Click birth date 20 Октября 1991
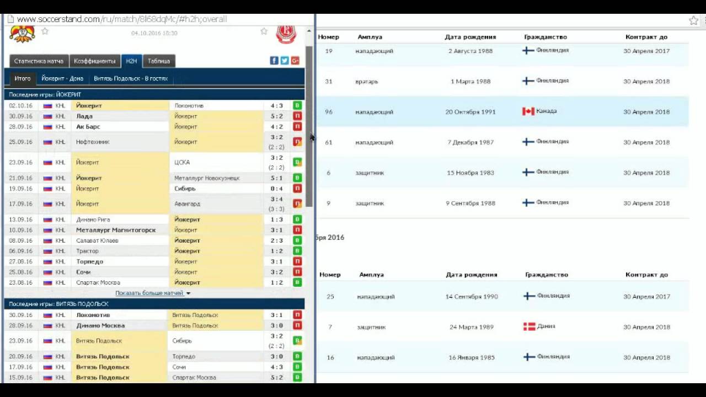 point(470,111)
